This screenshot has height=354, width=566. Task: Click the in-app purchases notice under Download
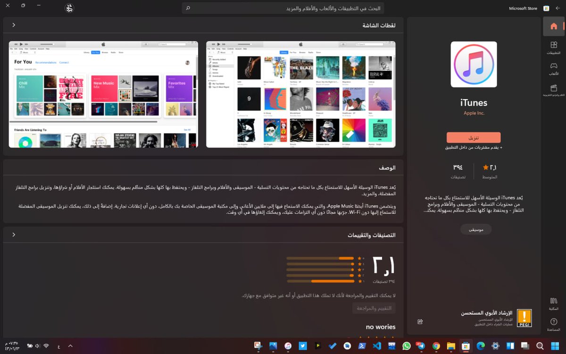coord(474,147)
